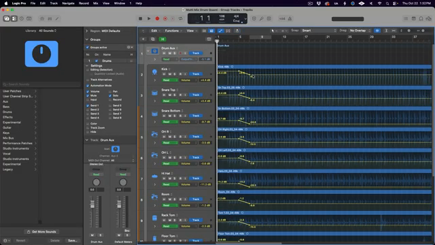Click the library Save button

(x=73, y=240)
